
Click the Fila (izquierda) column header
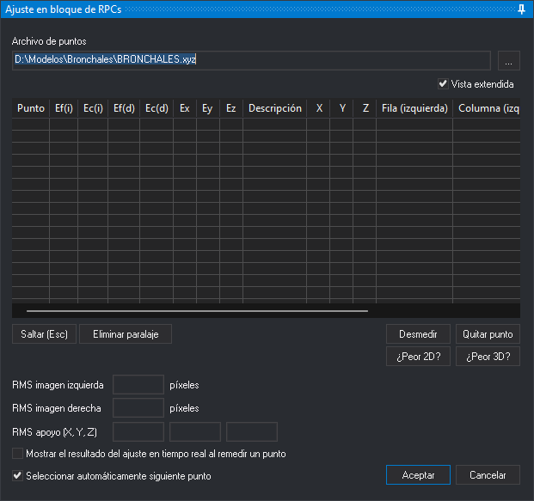[x=414, y=108]
